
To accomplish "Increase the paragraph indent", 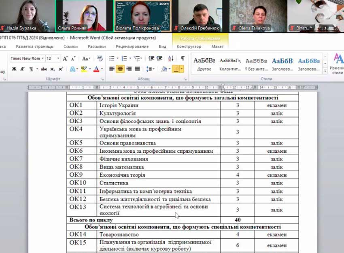I will pos(160,59).
